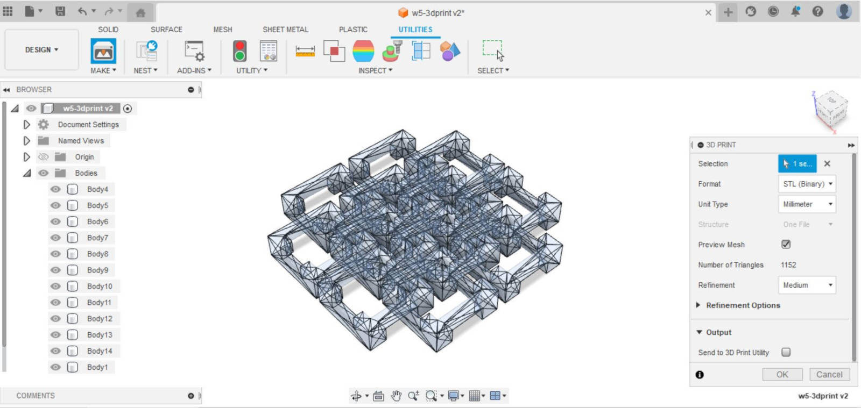Expand Document Settings tree node
861x408 pixels.
[x=27, y=125]
